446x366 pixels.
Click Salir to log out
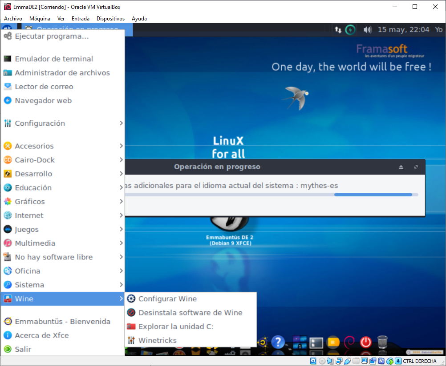coord(23,349)
